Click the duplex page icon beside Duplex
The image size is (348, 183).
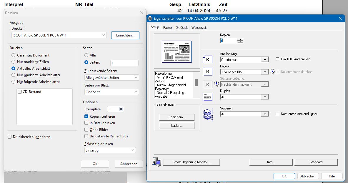(x=207, y=97)
